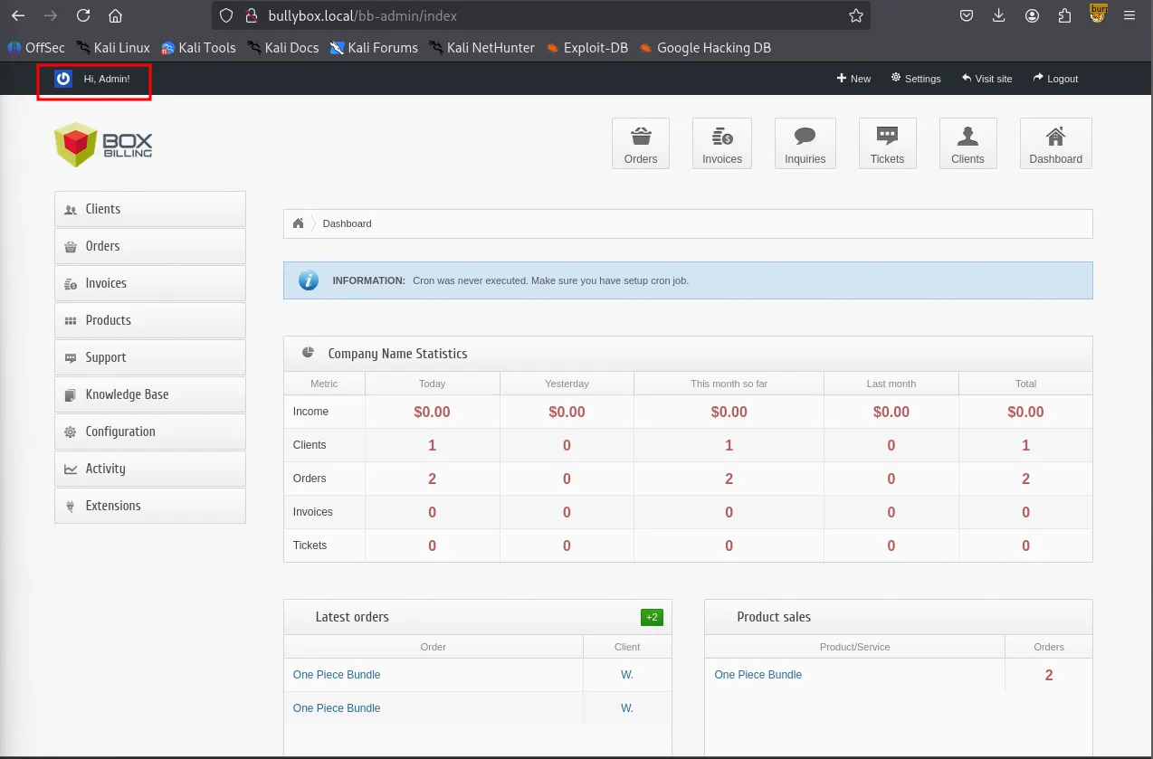The image size is (1153, 759).
Task: Open Knowledge Base from sidebar
Action: (x=150, y=394)
